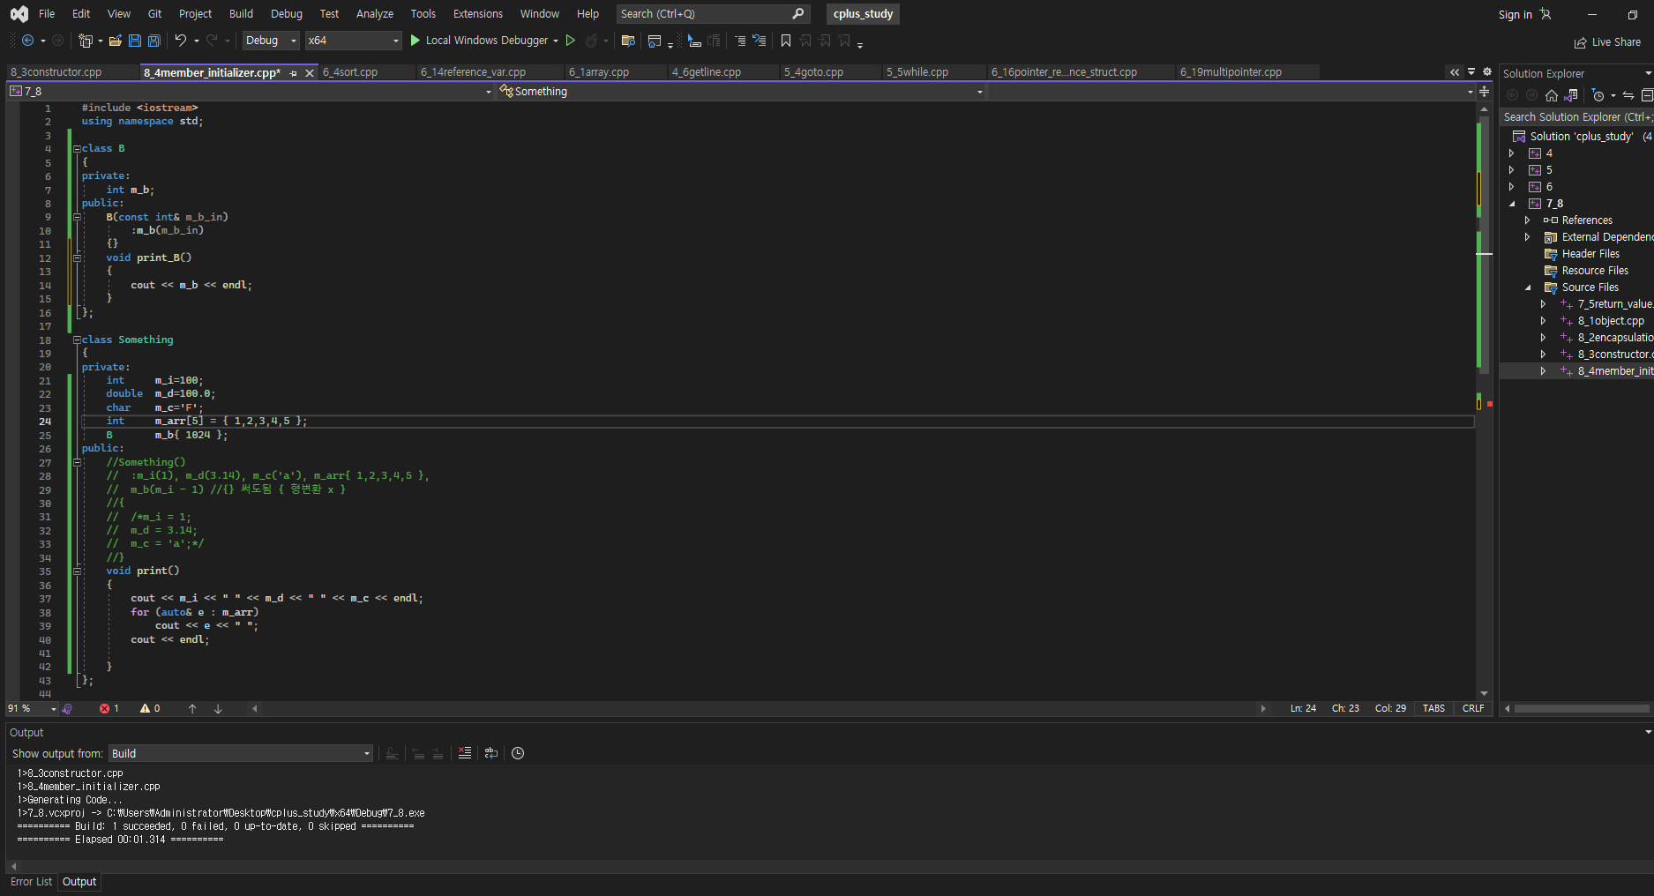This screenshot has height=896, width=1654.
Task: Open the editor tab settings gear
Action: pos(1487,72)
